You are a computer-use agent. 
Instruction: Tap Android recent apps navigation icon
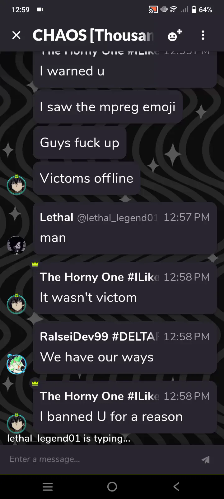(x=48, y=487)
